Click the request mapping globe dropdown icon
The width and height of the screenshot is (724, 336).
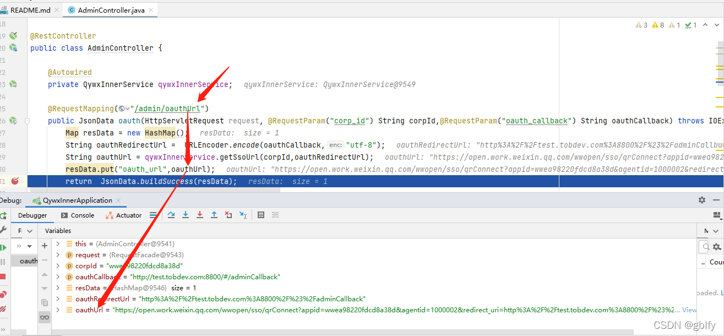coord(124,109)
